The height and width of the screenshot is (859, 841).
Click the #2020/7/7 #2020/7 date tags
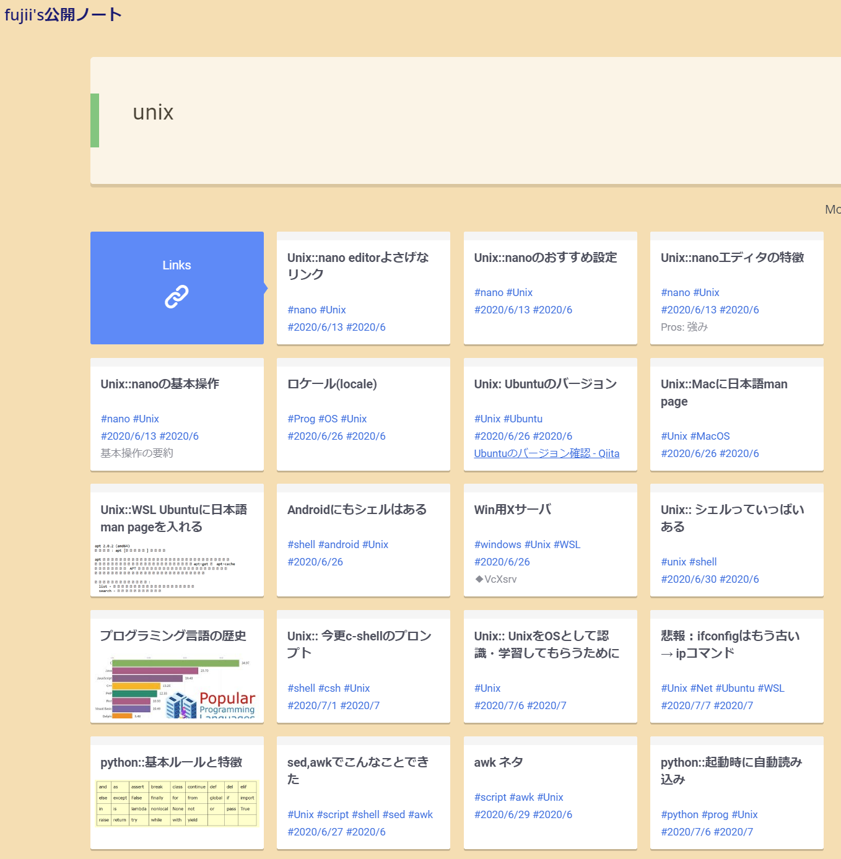(x=707, y=705)
